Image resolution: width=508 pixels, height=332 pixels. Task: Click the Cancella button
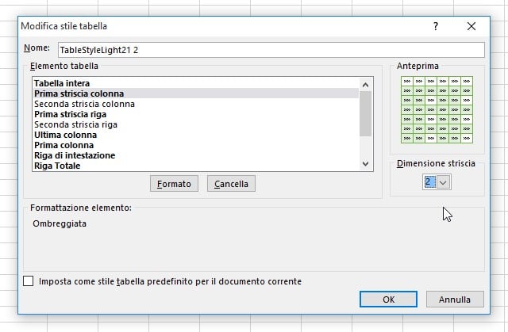231,184
